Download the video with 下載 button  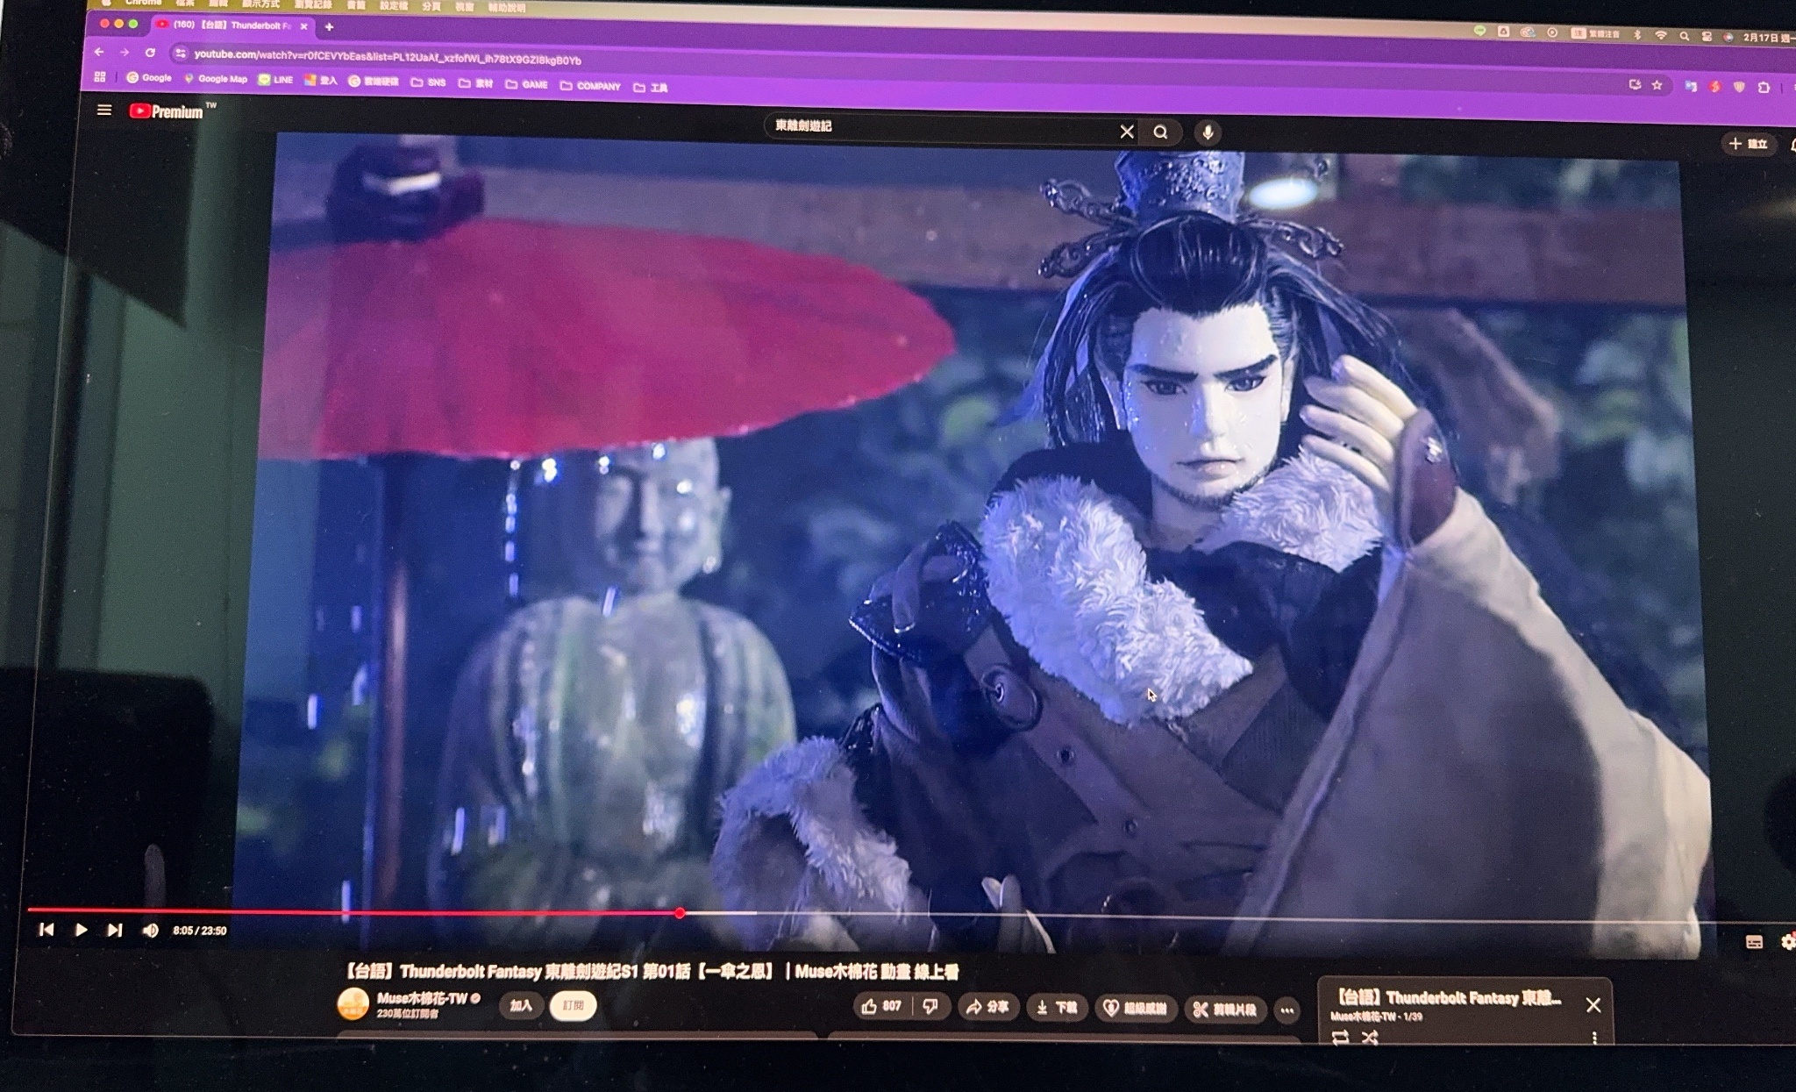click(x=1057, y=1008)
